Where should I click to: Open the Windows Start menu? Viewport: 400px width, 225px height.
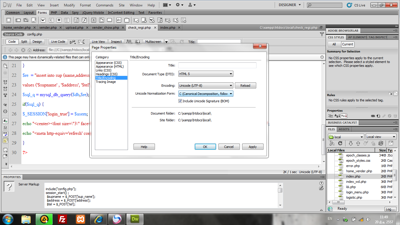pos(8,219)
